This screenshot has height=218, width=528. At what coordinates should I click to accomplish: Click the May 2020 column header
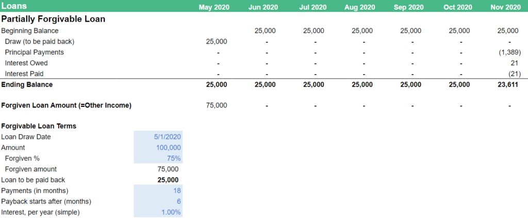[x=214, y=7]
